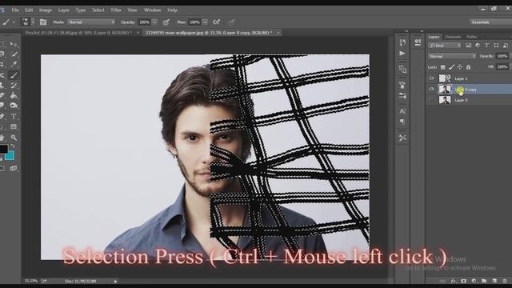The width and height of the screenshot is (512, 288).
Task: Open the Actions play panel icon
Action: tap(402, 54)
